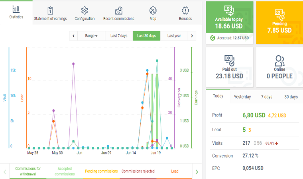Click the Available to pay icon
This screenshot has width=303, height=179.
coord(229,11)
